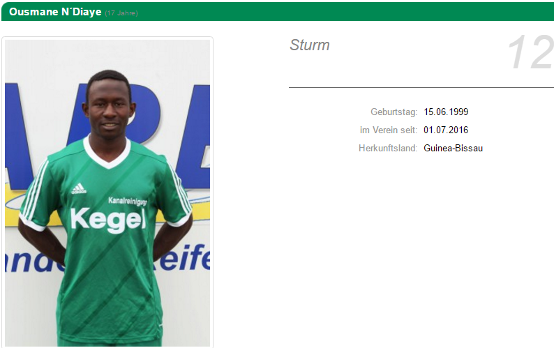Click the Ousmane N'Diaye name heading
Viewport: 554px width, 348px height.
click(x=55, y=12)
